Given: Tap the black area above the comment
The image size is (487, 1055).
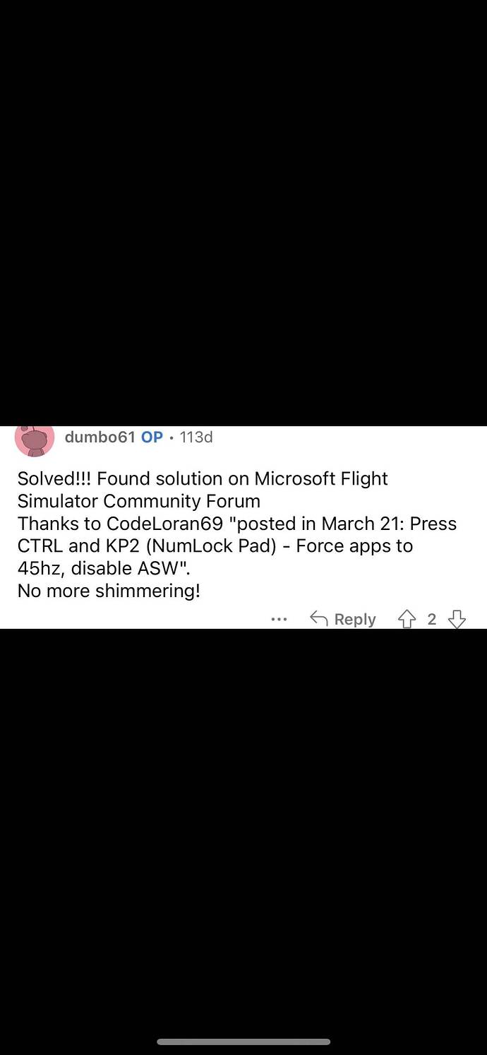Looking at the screenshot, I should [x=243, y=212].
